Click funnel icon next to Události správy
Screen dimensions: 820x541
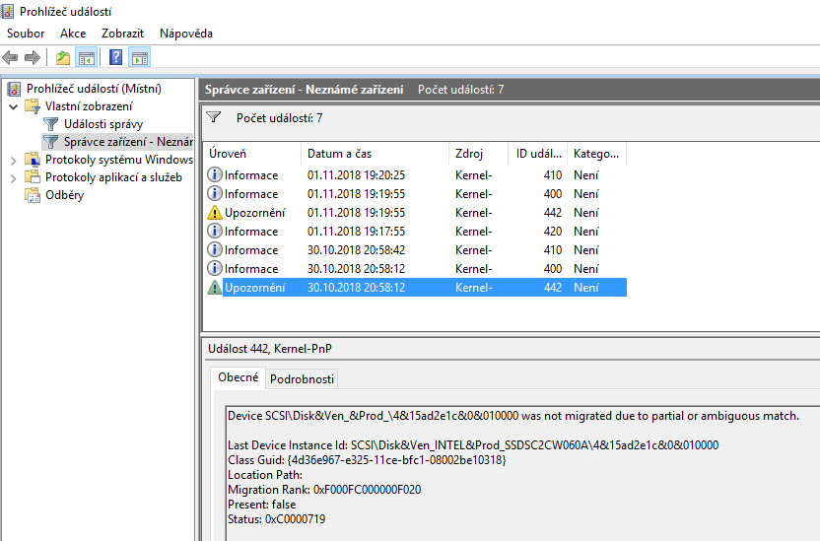tap(50, 124)
